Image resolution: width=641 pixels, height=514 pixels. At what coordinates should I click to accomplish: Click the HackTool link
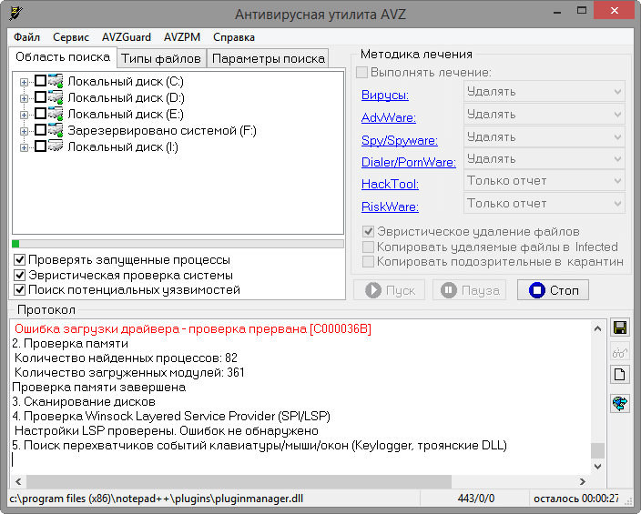(390, 185)
